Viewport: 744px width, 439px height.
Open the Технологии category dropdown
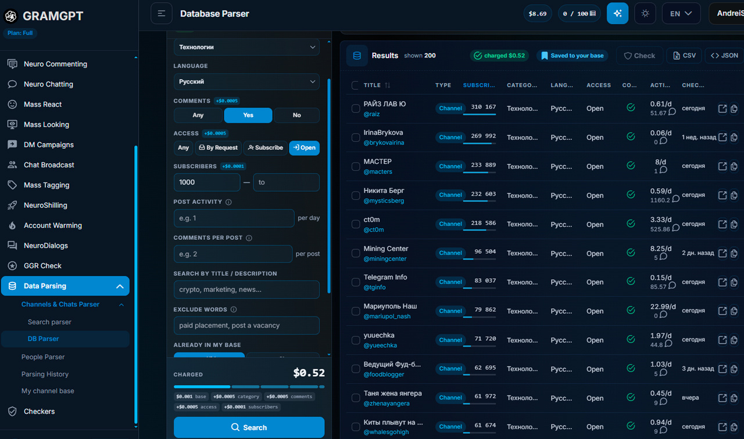point(246,47)
